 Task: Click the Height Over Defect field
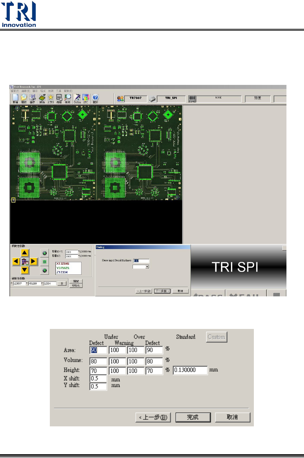point(154,371)
